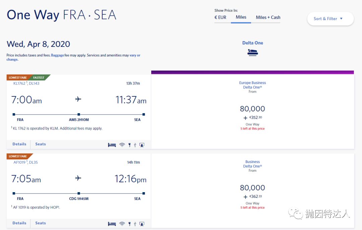362x230 pixels.
Task: Click the flat-bed seat icon on AF1019 flight
Action: point(112,224)
